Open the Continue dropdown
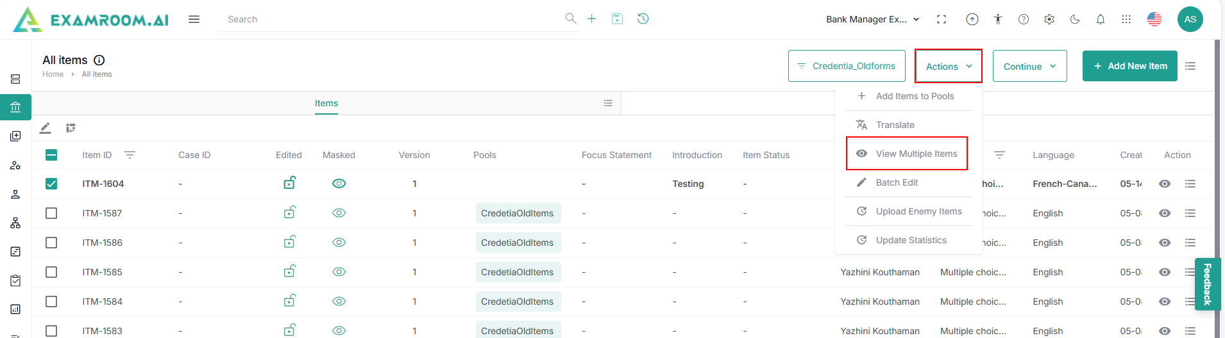This screenshot has height=338, width=1225. tap(1029, 67)
